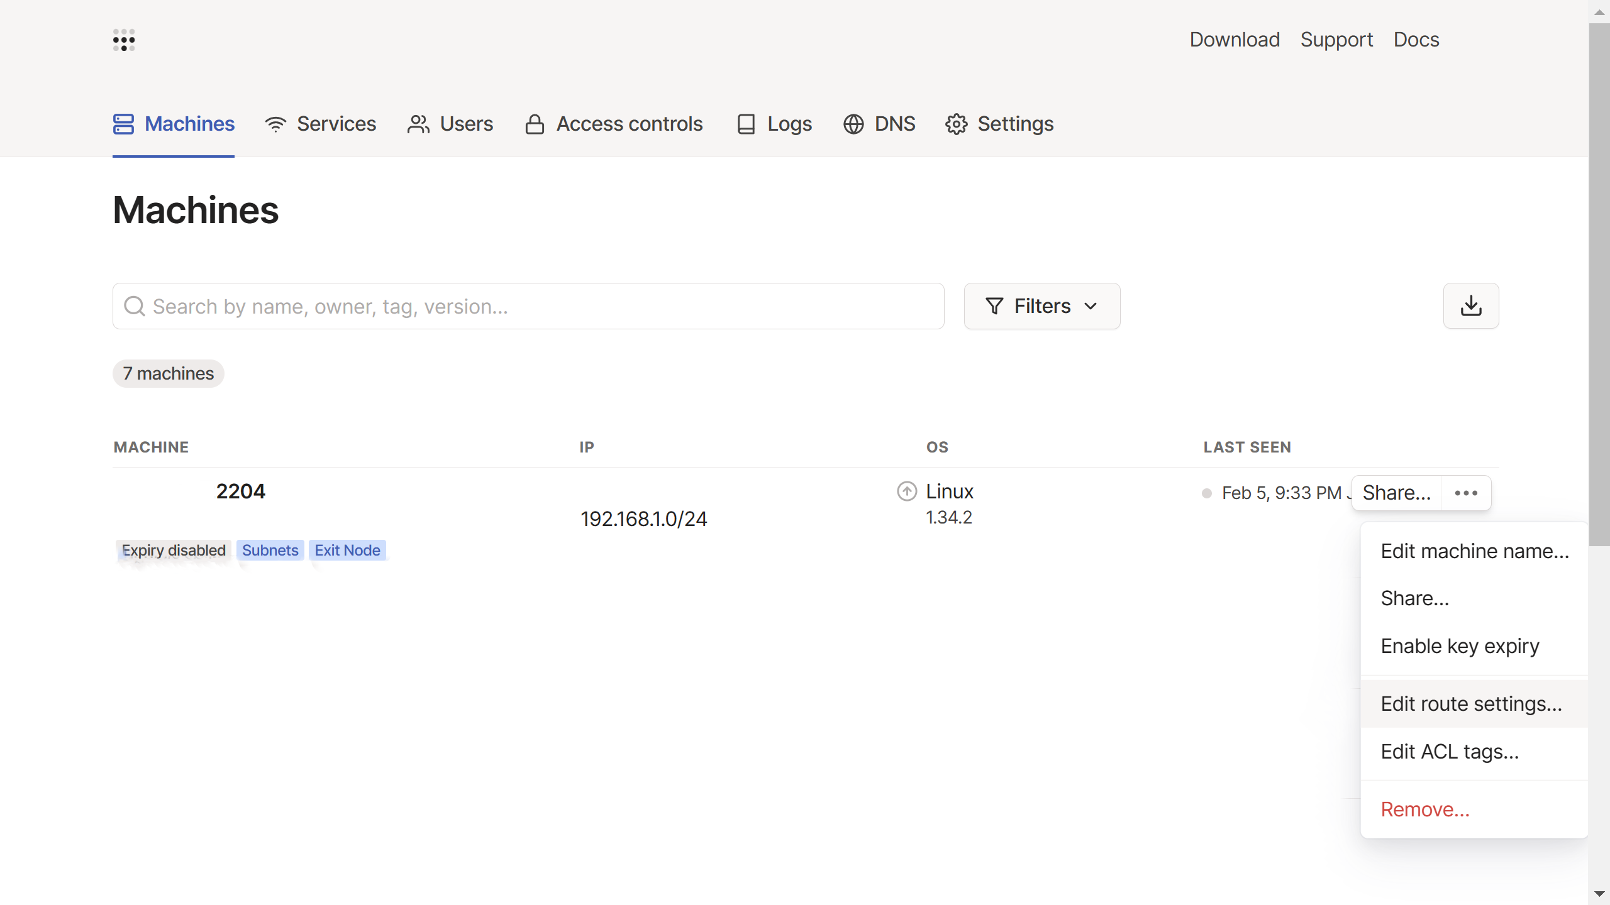Image resolution: width=1610 pixels, height=905 pixels.
Task: Click the three-dots more options icon
Action: tap(1466, 493)
